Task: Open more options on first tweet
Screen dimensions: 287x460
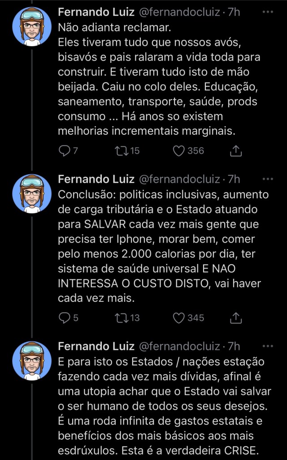Action: 267,12
